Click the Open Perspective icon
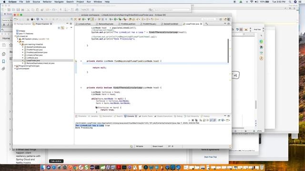 [x=221, y=19]
